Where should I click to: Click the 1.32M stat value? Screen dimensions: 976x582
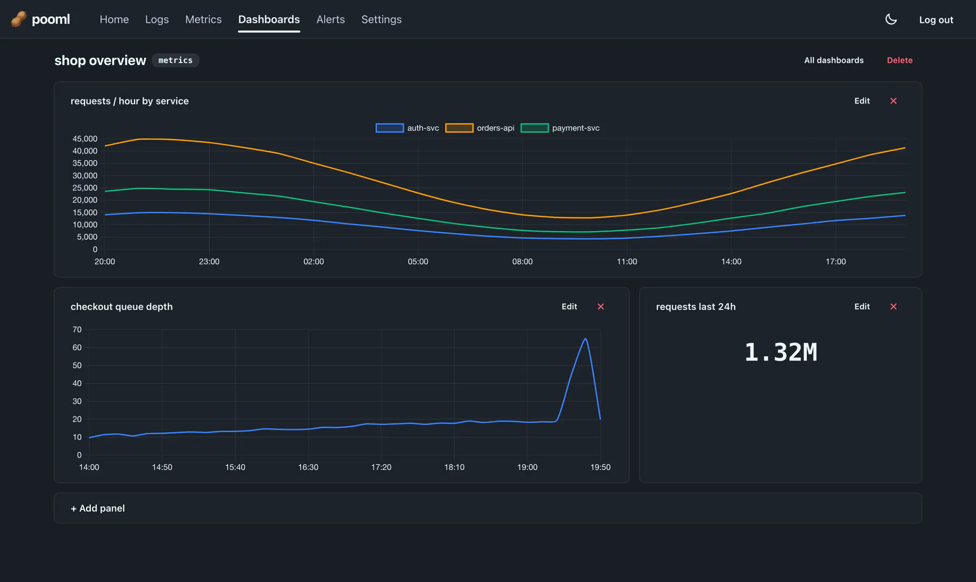pyautogui.click(x=781, y=352)
